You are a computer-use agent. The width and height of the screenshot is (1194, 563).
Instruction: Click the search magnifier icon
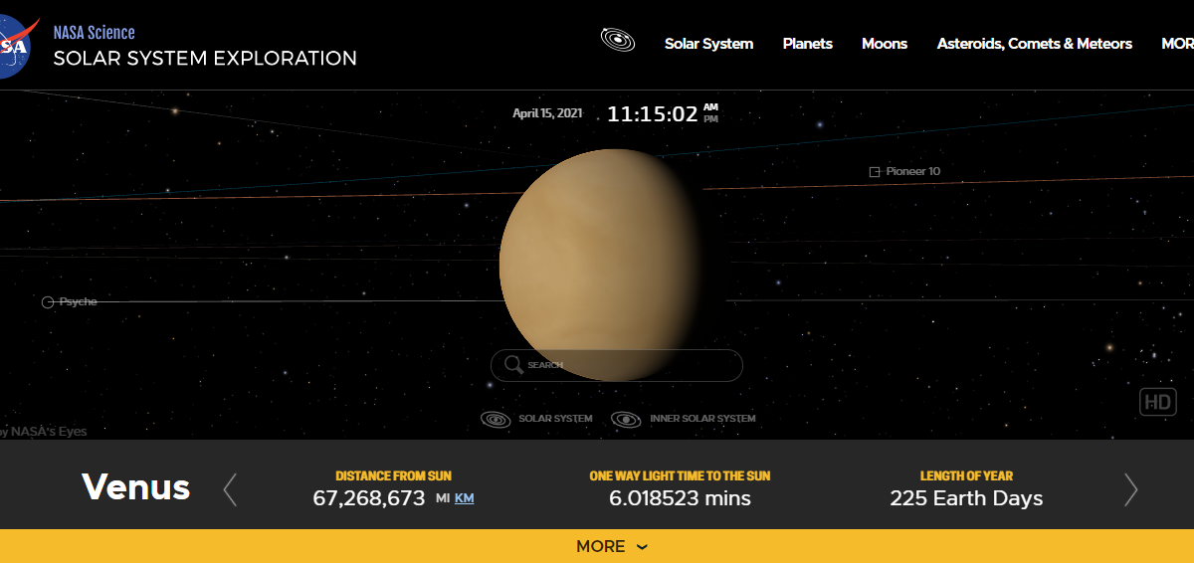(x=513, y=365)
